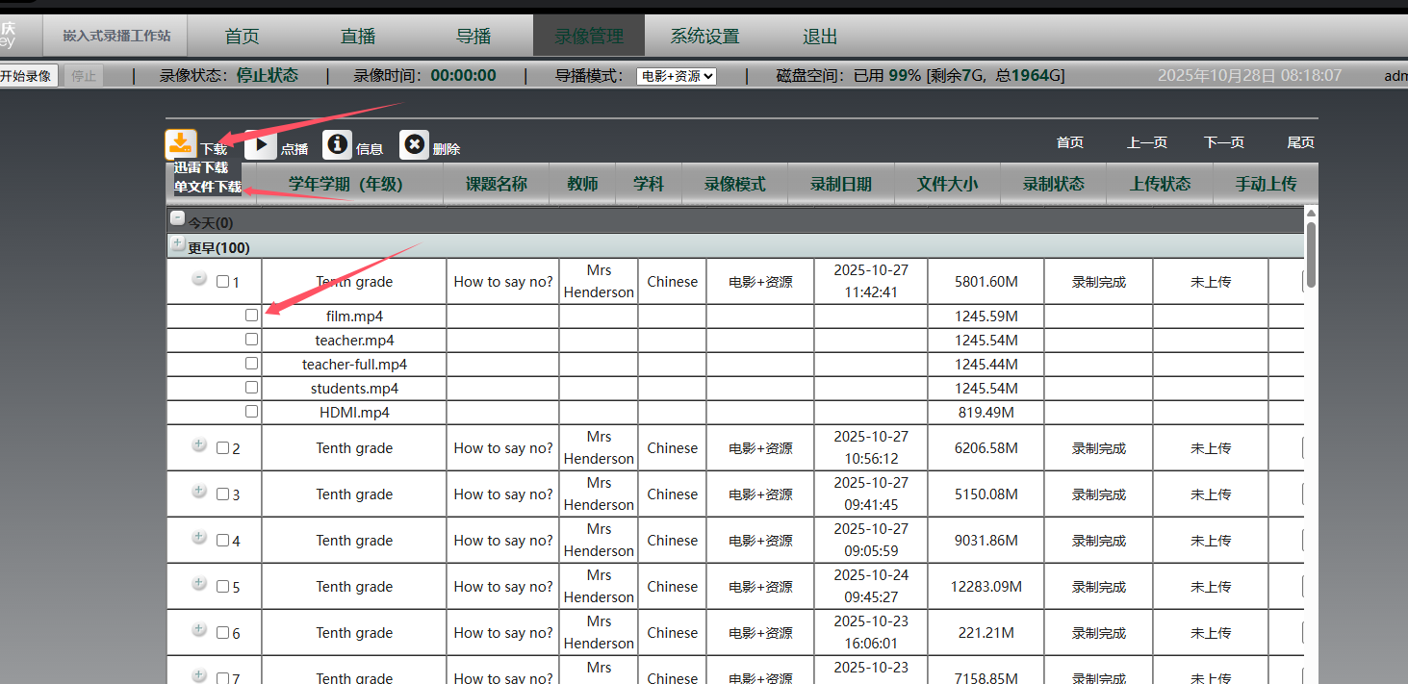Click the play (点播) icon
Image resolution: width=1408 pixels, height=684 pixels.
click(x=260, y=144)
